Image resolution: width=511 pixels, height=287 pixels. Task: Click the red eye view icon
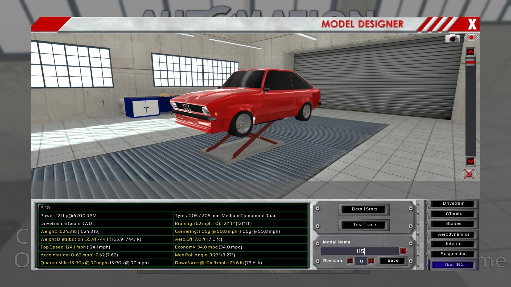(x=471, y=38)
